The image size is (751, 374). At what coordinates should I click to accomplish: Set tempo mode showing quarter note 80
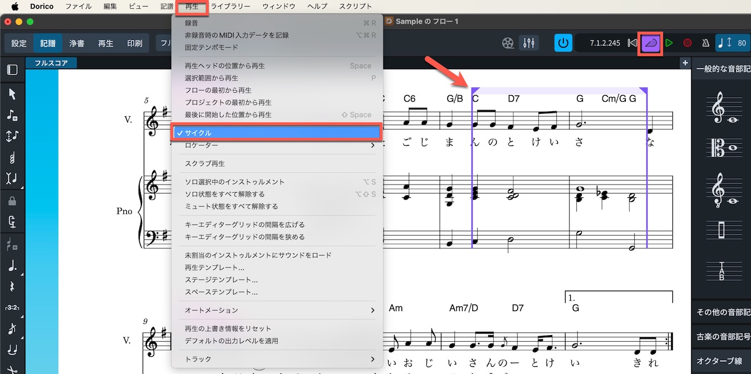pos(733,43)
